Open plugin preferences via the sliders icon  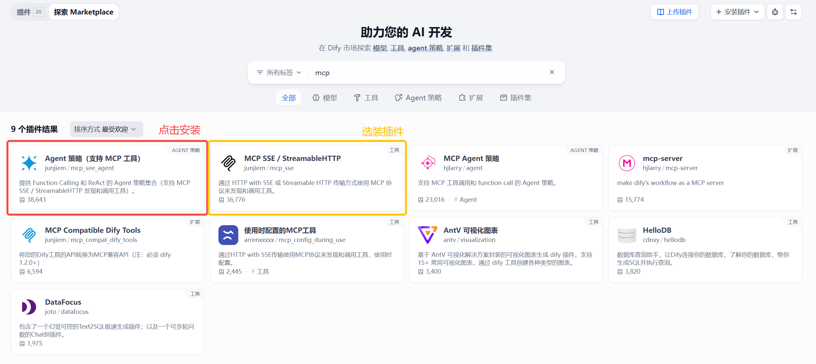[x=794, y=12]
